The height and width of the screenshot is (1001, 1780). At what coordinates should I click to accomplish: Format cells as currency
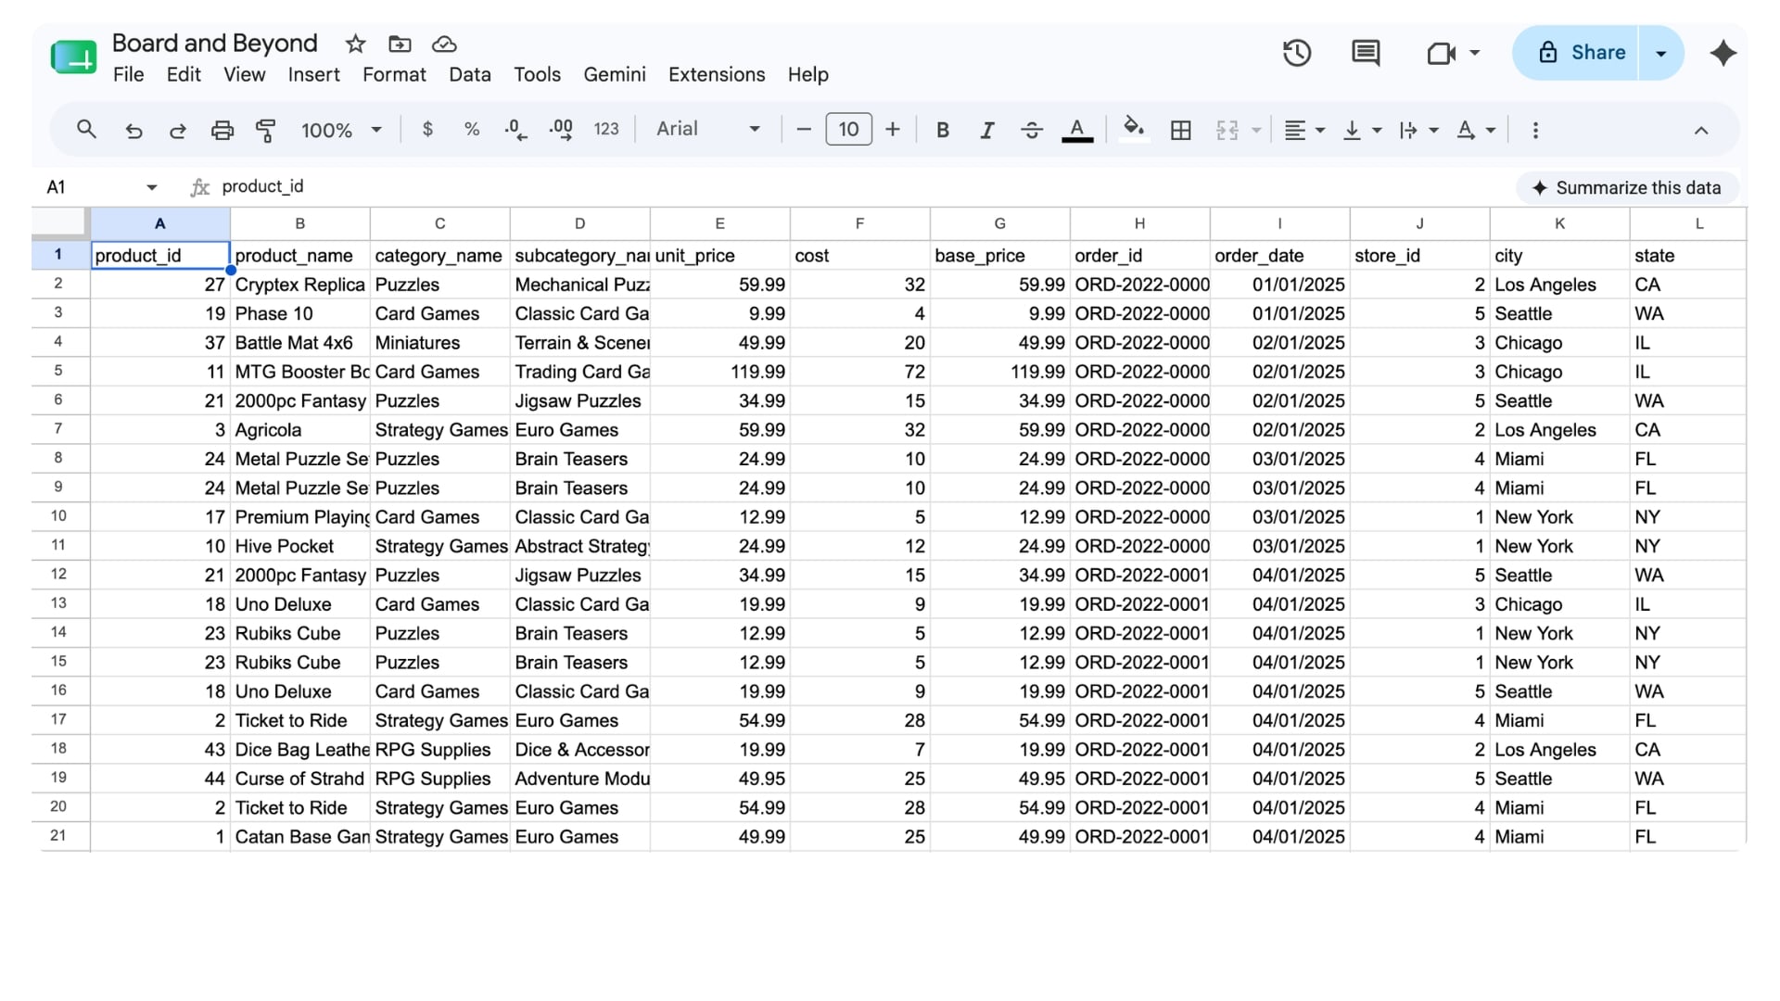click(427, 130)
